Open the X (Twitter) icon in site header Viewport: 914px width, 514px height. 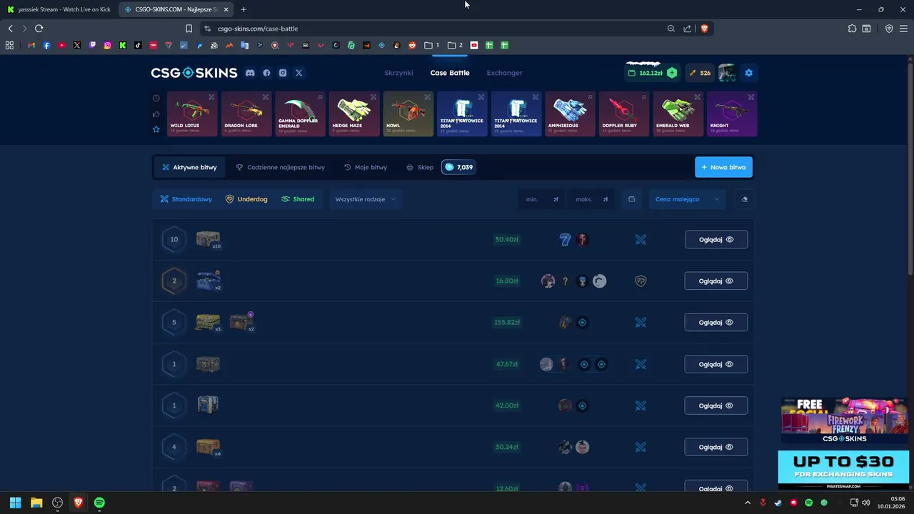[x=299, y=73]
